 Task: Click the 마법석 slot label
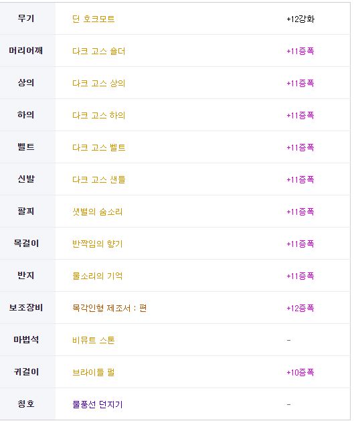tap(26, 339)
